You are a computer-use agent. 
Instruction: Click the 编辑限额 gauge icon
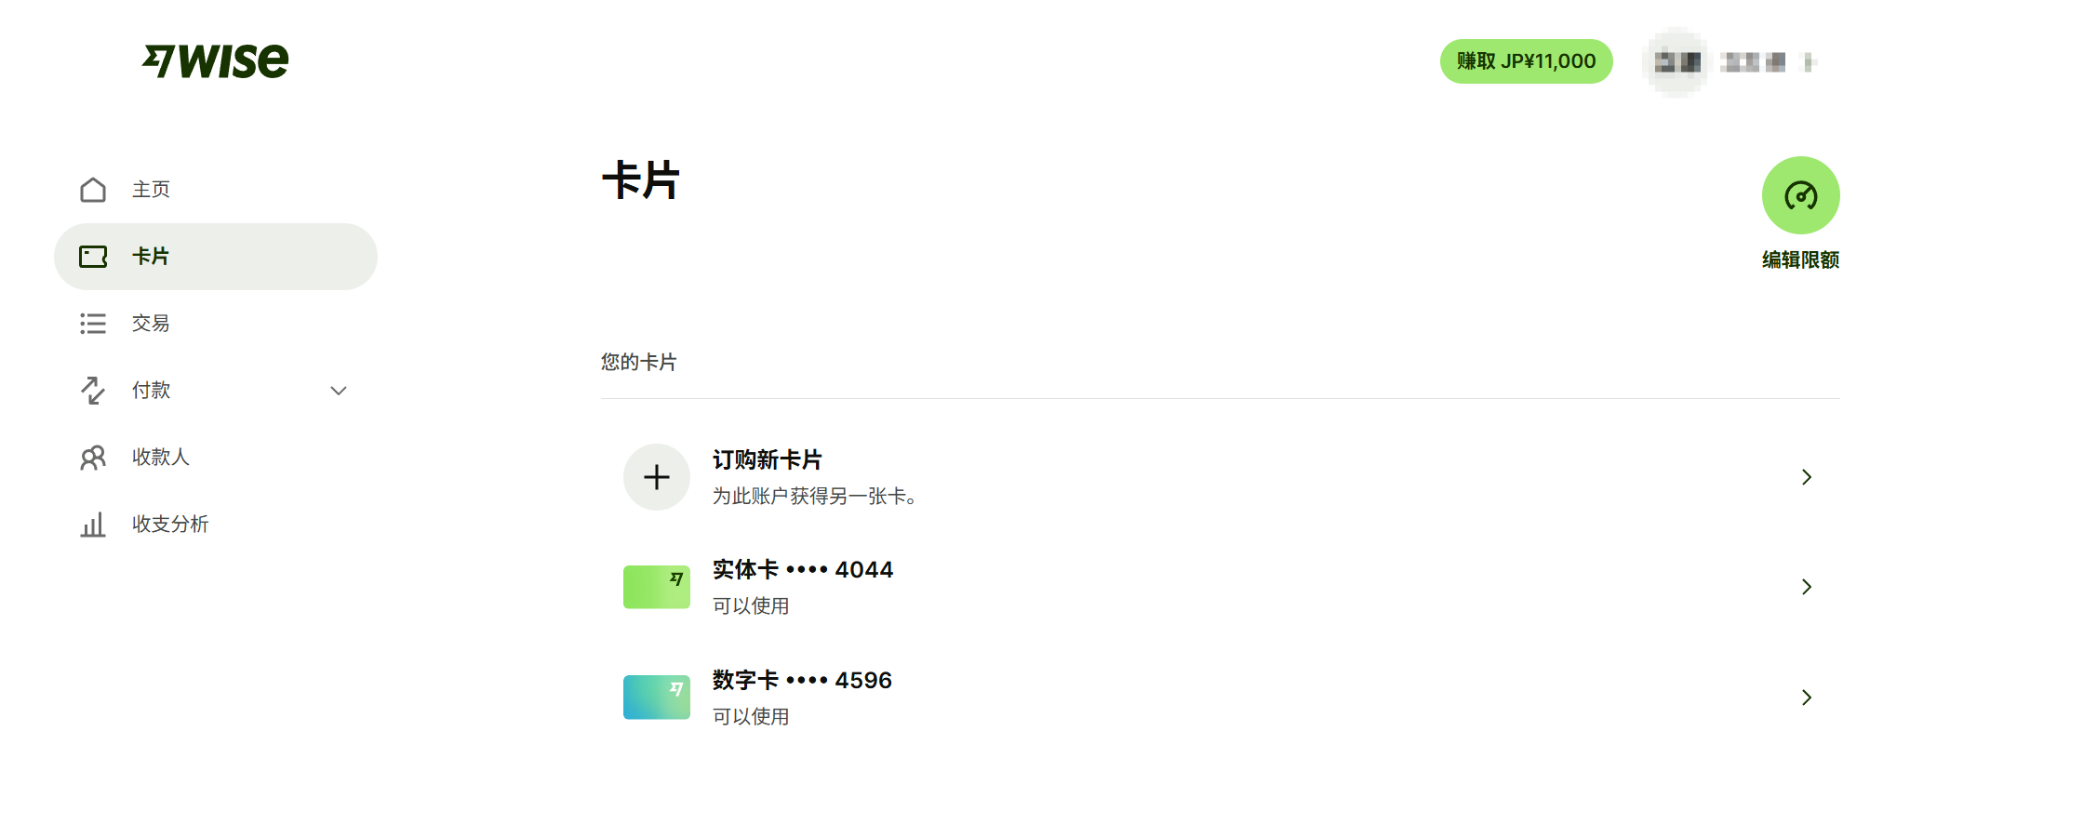tap(1800, 195)
